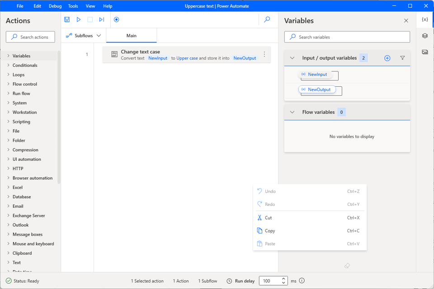Click Run next action icon
Image resolution: width=434 pixels, height=289 pixels.
click(x=102, y=19)
